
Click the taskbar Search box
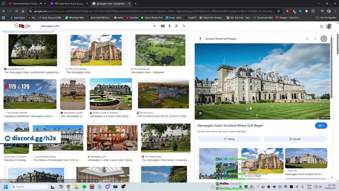[29, 187]
